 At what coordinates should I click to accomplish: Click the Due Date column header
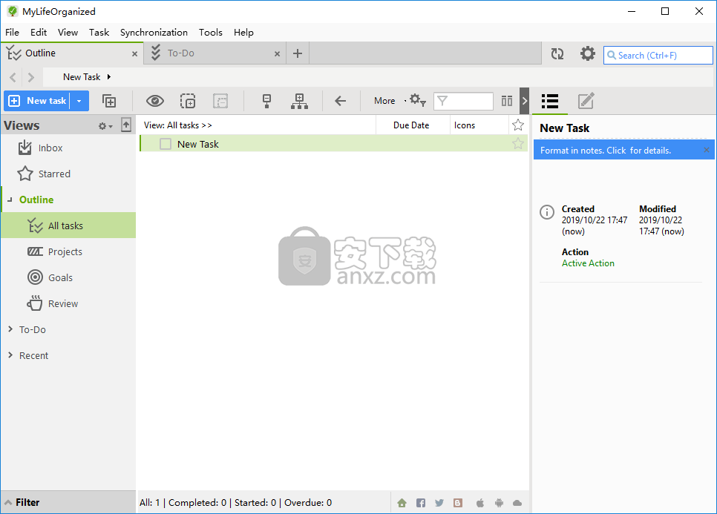[x=411, y=125]
